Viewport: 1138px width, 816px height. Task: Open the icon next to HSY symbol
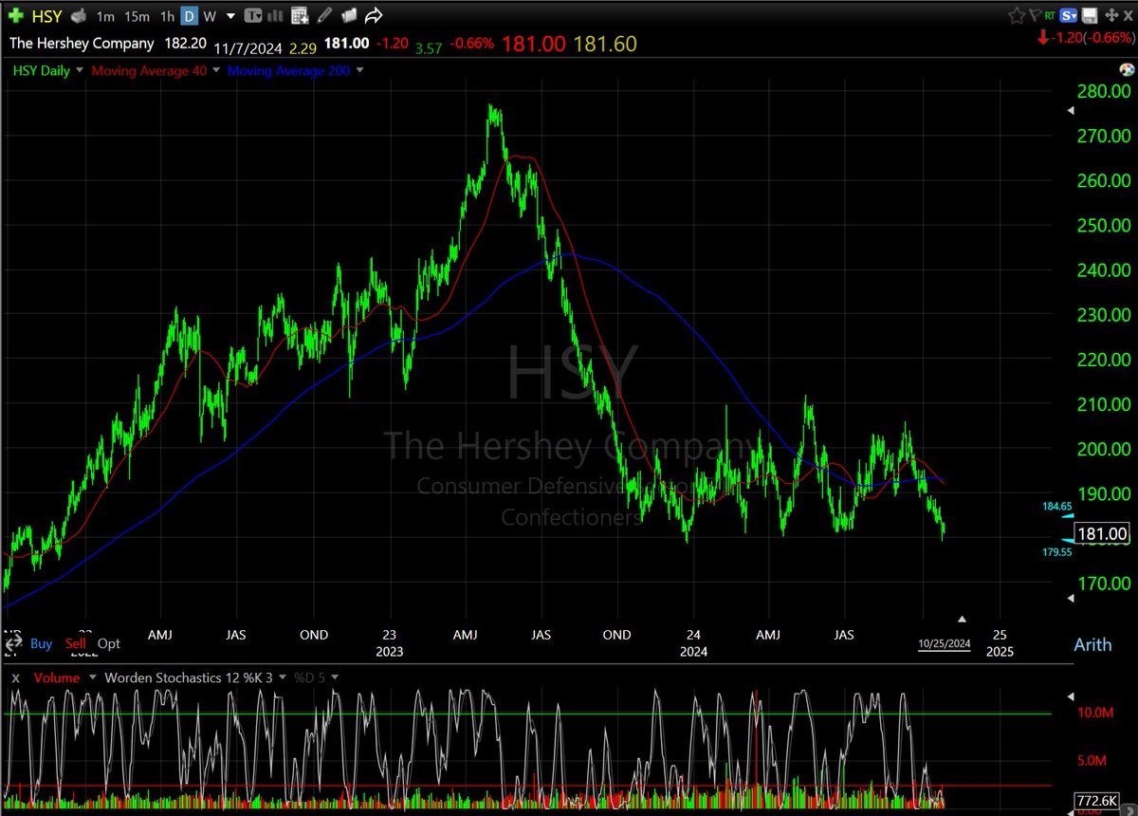pyautogui.click(x=79, y=16)
